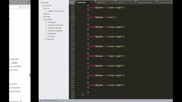The image size is (182, 102).
Task: Click the extension icon beside the bookmark star
Action: tap(24, 7)
